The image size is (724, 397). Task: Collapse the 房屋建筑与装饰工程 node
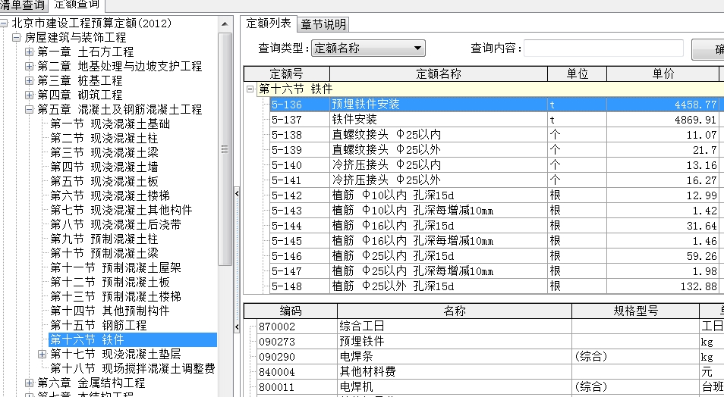pos(17,37)
